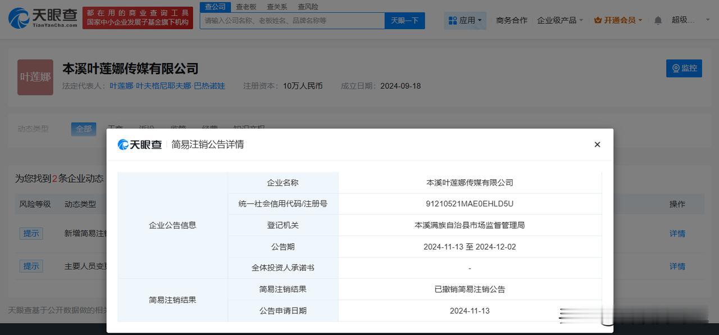Open the apps grid icon (应用)
The image size is (719, 335).
(x=453, y=20)
